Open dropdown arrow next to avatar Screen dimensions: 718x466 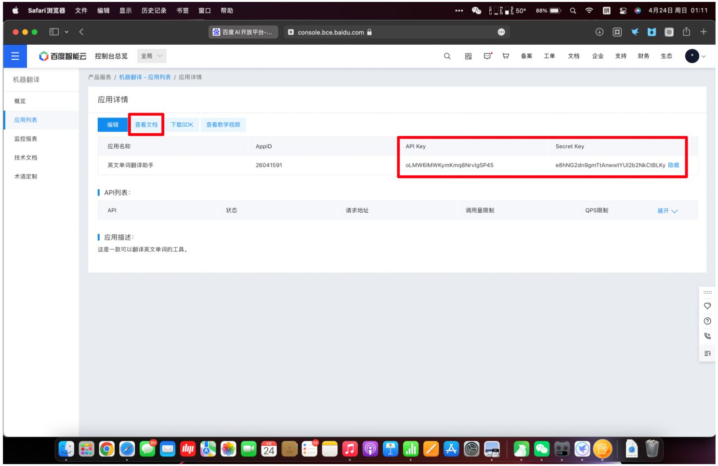[704, 57]
